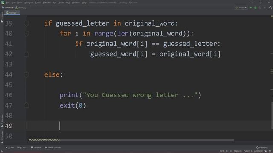Click the grayed-out Stop icon
This screenshot has height=153, width=273.
click(x=264, y=8)
